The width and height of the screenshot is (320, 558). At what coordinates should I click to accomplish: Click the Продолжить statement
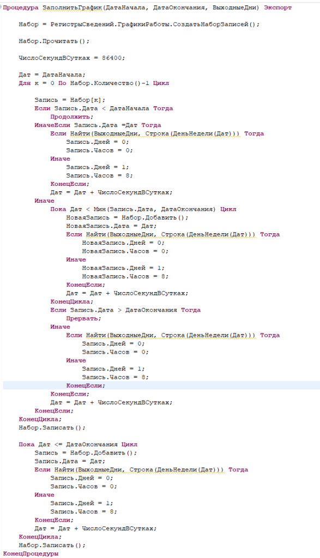71,117
